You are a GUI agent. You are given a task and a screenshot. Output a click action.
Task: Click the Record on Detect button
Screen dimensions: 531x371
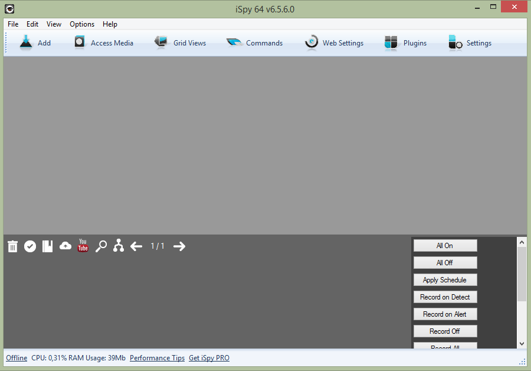click(x=445, y=297)
